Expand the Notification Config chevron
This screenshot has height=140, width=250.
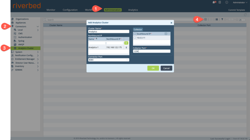click(x=38, y=55)
